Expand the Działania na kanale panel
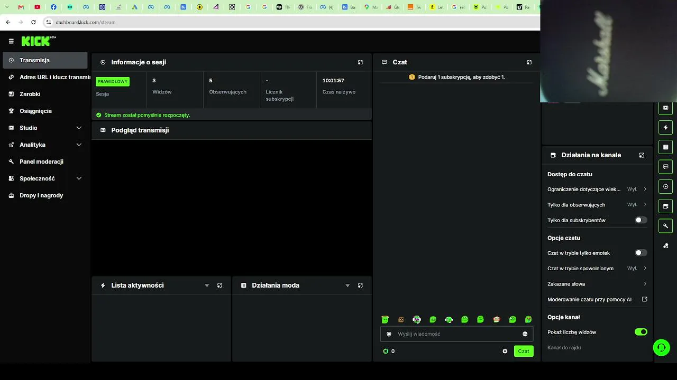The height and width of the screenshot is (380, 677). (642, 155)
